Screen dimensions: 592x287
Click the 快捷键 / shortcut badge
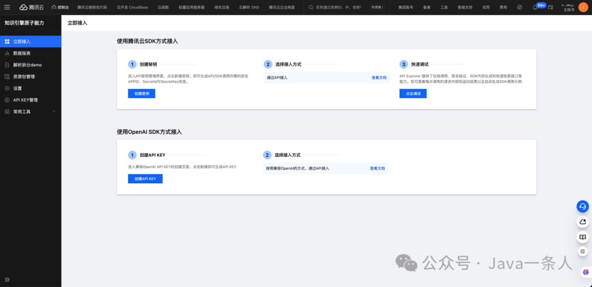point(377,7)
